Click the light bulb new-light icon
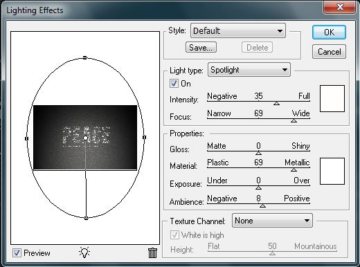 click(84, 252)
